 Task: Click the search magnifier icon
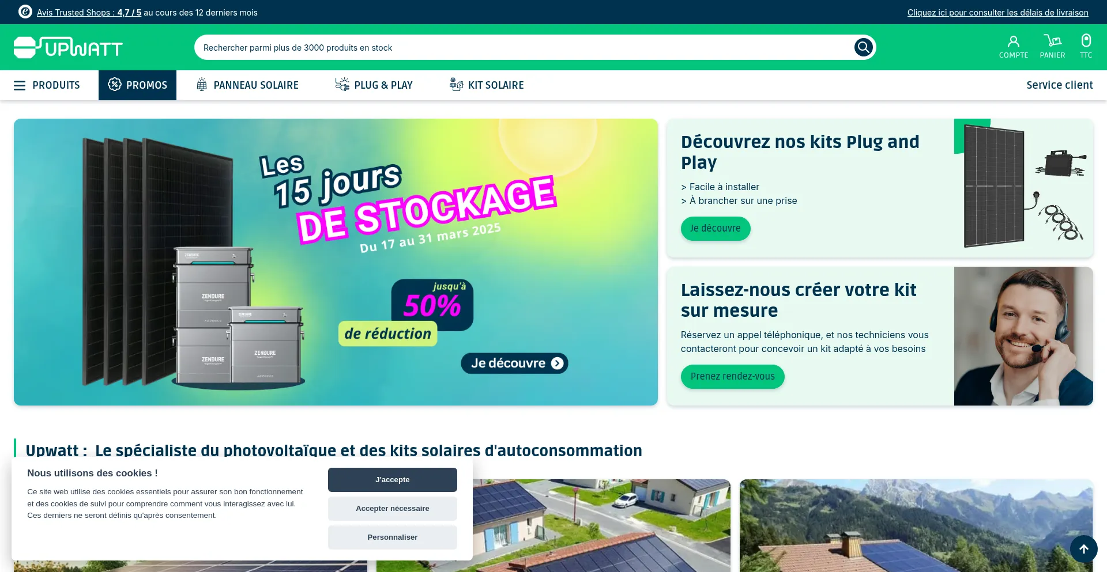(x=863, y=47)
